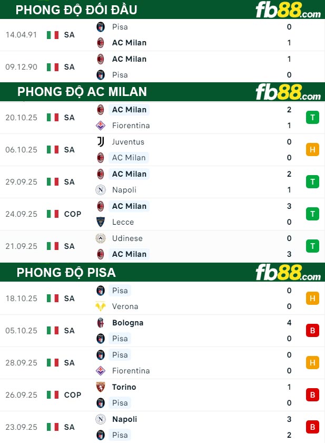Click the Napoli crest in the 23.09.25 match
325x443 pixels.
coord(101,419)
